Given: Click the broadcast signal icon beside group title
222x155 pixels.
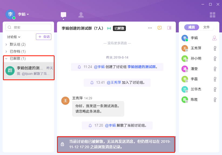Looking at the screenshot, I should tap(109, 28).
